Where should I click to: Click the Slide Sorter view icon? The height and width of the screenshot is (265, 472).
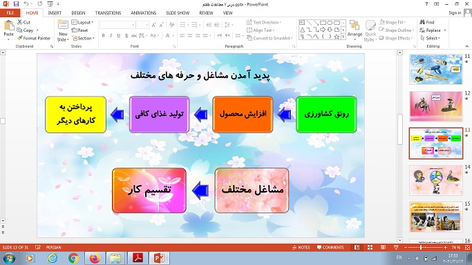click(x=370, y=247)
